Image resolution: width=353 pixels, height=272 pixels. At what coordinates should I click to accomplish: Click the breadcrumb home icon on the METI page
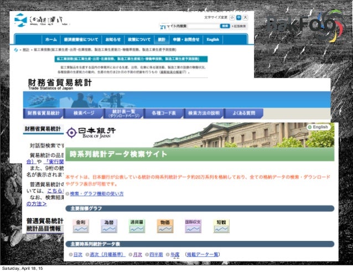(x=16, y=50)
